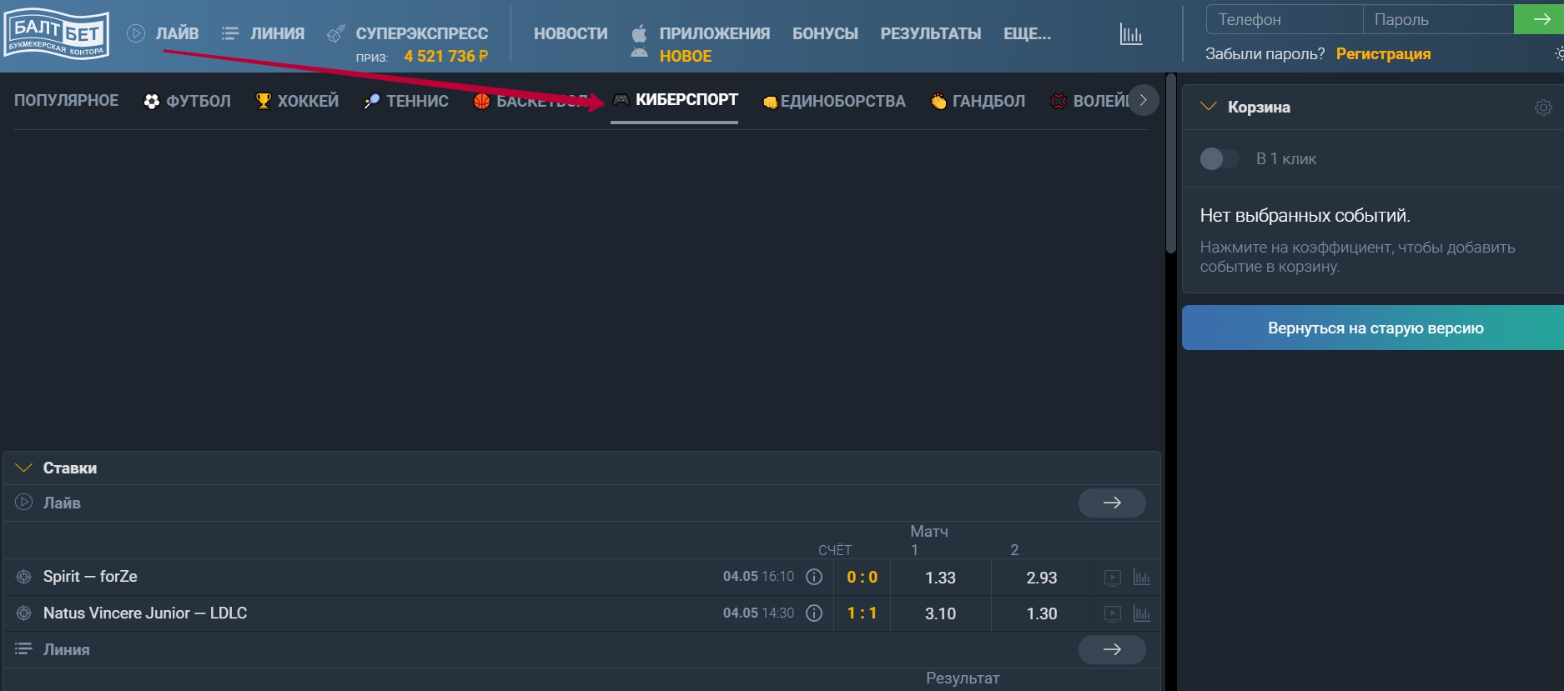Click game icon beside Natus Vincere Junior
Screen dimensions: 1564x691
pyautogui.click(x=24, y=613)
